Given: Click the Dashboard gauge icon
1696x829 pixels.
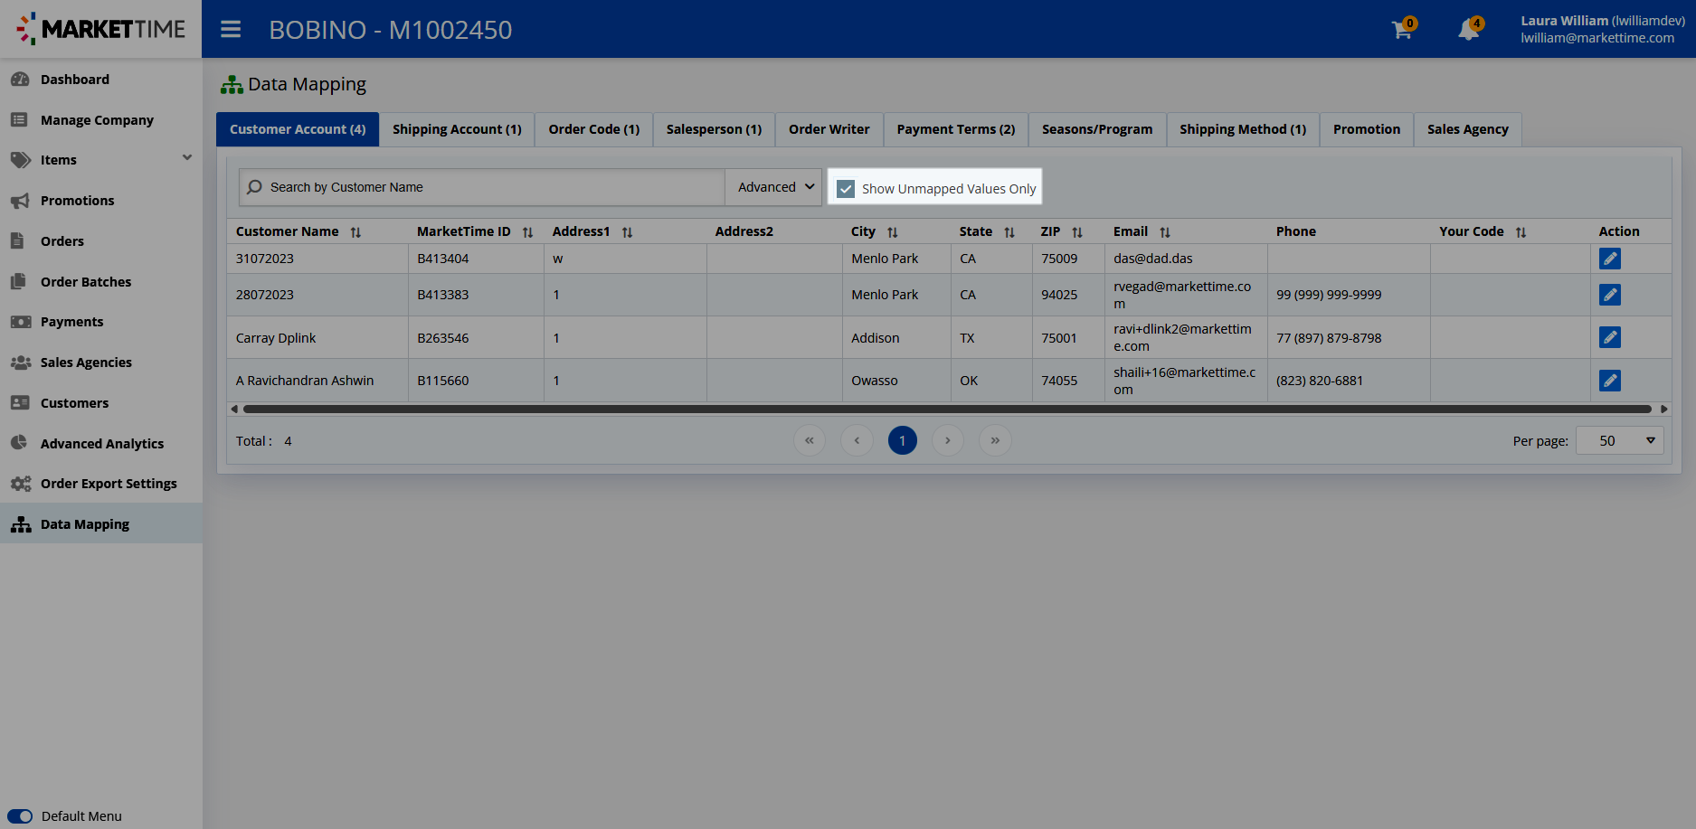Looking at the screenshot, I should (20, 80).
